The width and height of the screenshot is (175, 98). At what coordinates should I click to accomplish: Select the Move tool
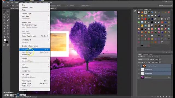(x=8, y=12)
